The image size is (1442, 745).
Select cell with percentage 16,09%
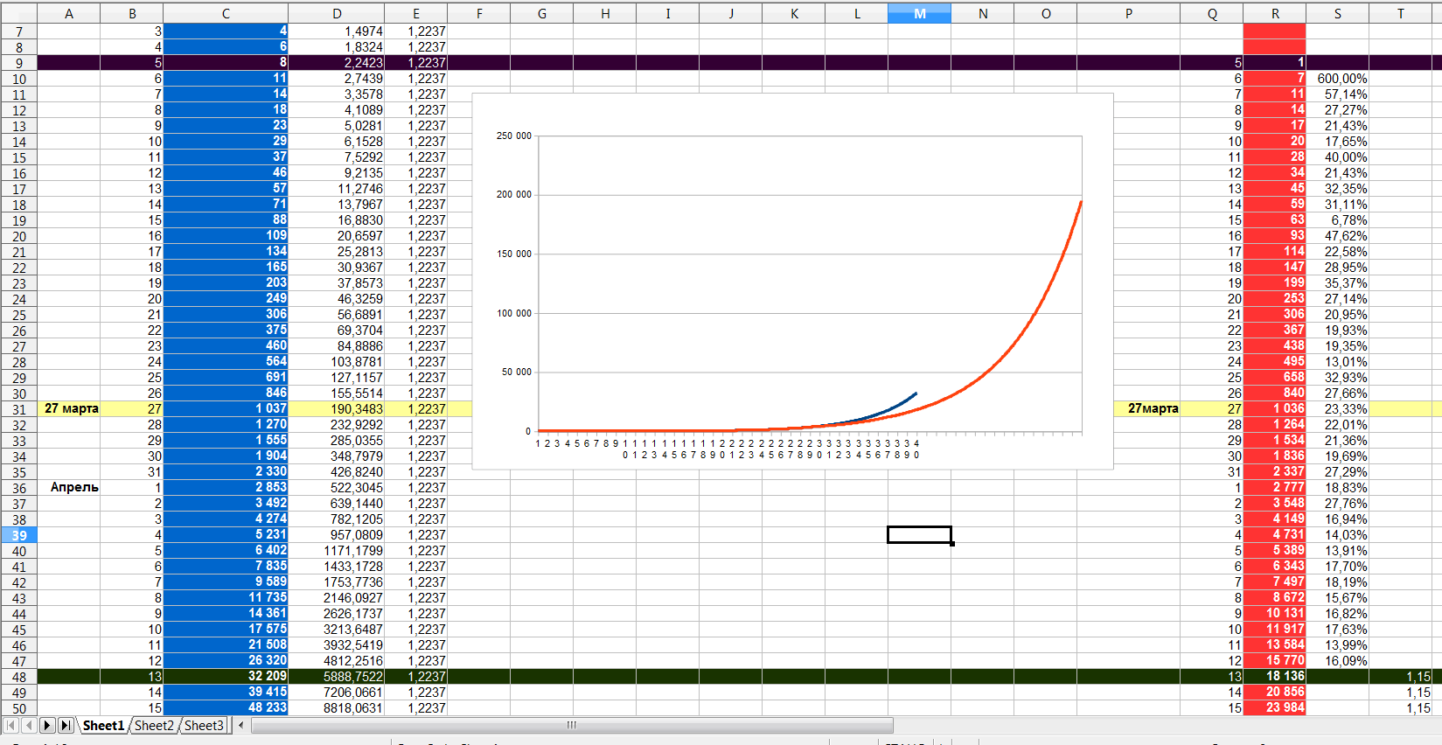1338,660
